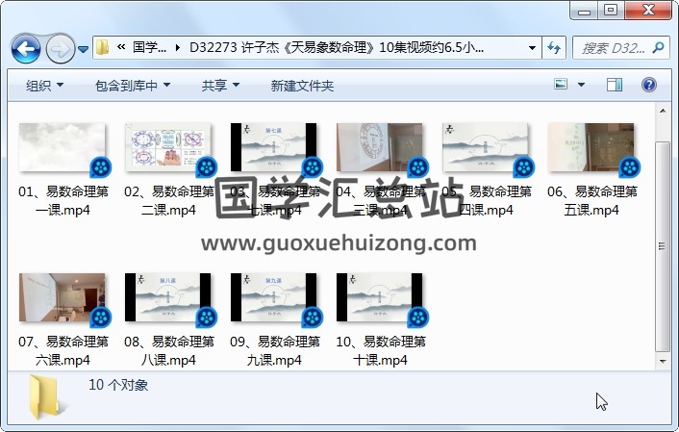Image resolution: width=679 pixels, height=432 pixels.
Task: Open recent pages dropdown next to Forward
Action: pos(84,47)
